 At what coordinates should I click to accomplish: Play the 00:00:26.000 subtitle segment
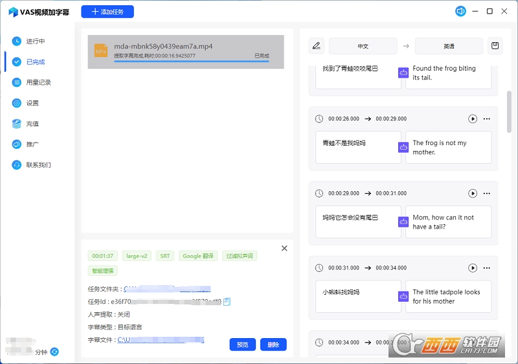[473, 119]
